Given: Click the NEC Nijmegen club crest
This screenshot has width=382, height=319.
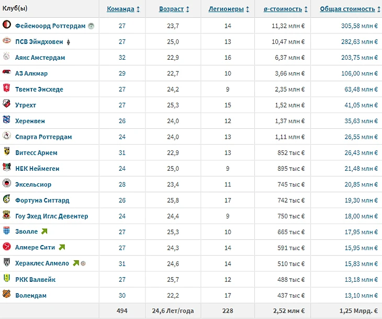Looking at the screenshot, I should point(7,167).
